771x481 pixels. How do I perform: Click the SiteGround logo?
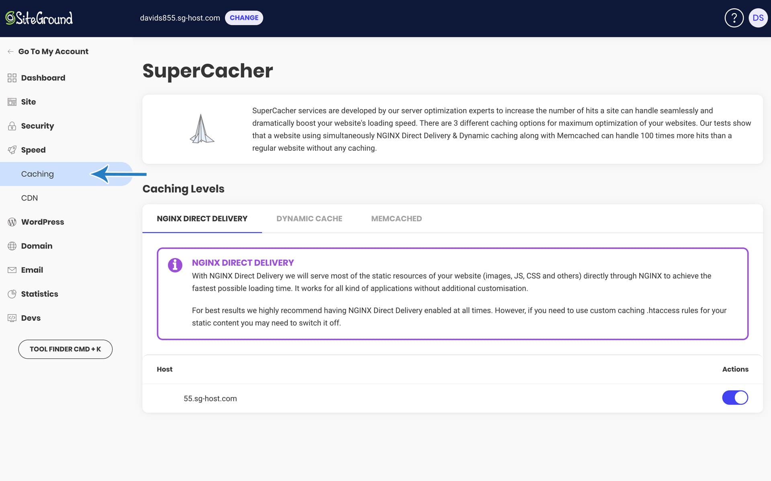[x=39, y=18]
